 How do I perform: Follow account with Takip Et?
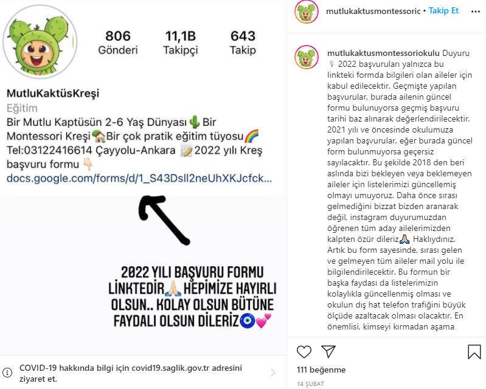443,11
